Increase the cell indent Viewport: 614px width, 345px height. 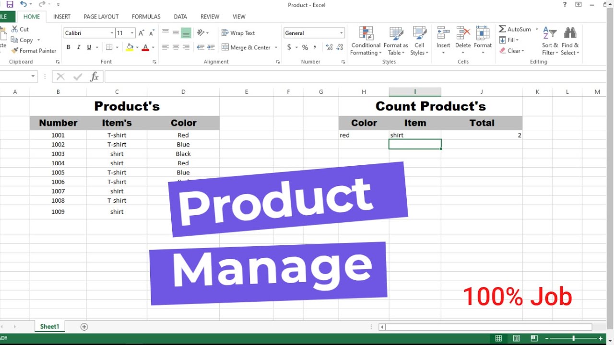pos(211,47)
